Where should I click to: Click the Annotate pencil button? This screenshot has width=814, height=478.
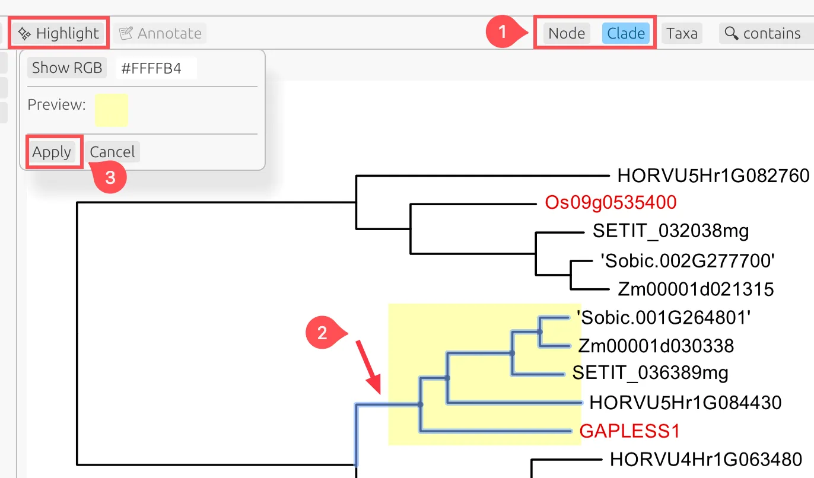click(x=160, y=33)
